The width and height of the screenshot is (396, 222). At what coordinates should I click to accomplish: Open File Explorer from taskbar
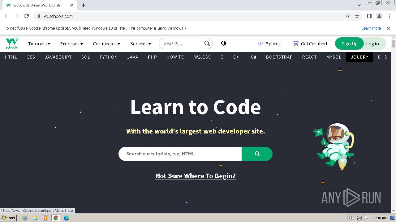pos(35,218)
